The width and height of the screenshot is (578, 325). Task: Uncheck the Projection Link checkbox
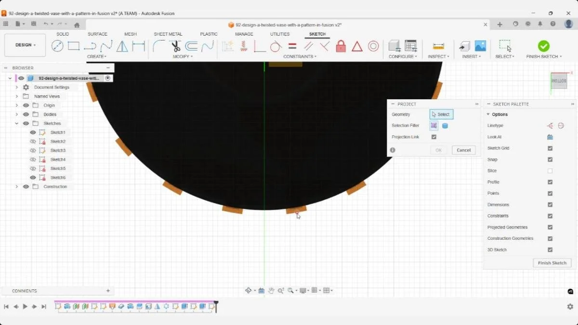(434, 137)
